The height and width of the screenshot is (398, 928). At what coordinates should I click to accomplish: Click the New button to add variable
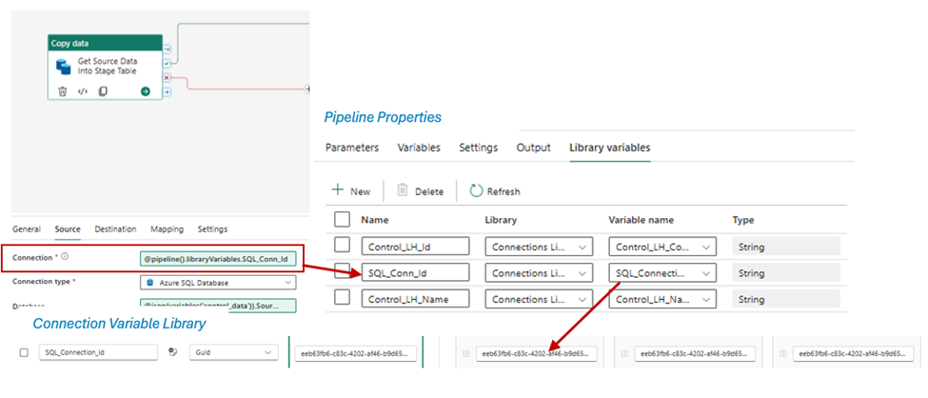pos(350,191)
